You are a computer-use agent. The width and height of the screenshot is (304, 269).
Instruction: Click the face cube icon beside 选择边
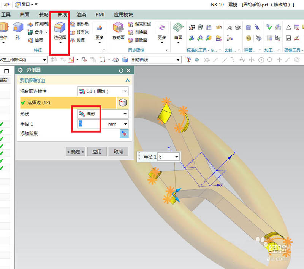[x=123, y=102]
